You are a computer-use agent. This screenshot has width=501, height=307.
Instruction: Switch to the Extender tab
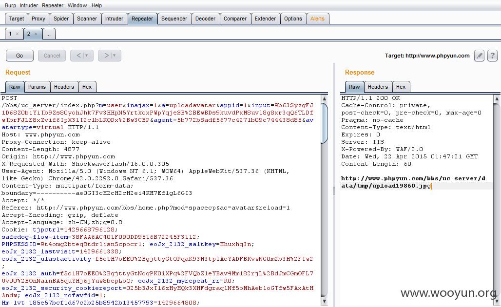click(265, 19)
